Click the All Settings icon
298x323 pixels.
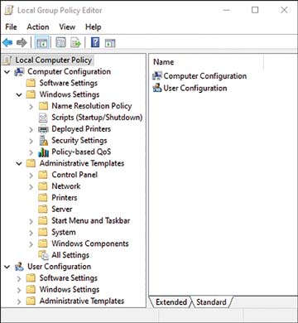coord(43,255)
